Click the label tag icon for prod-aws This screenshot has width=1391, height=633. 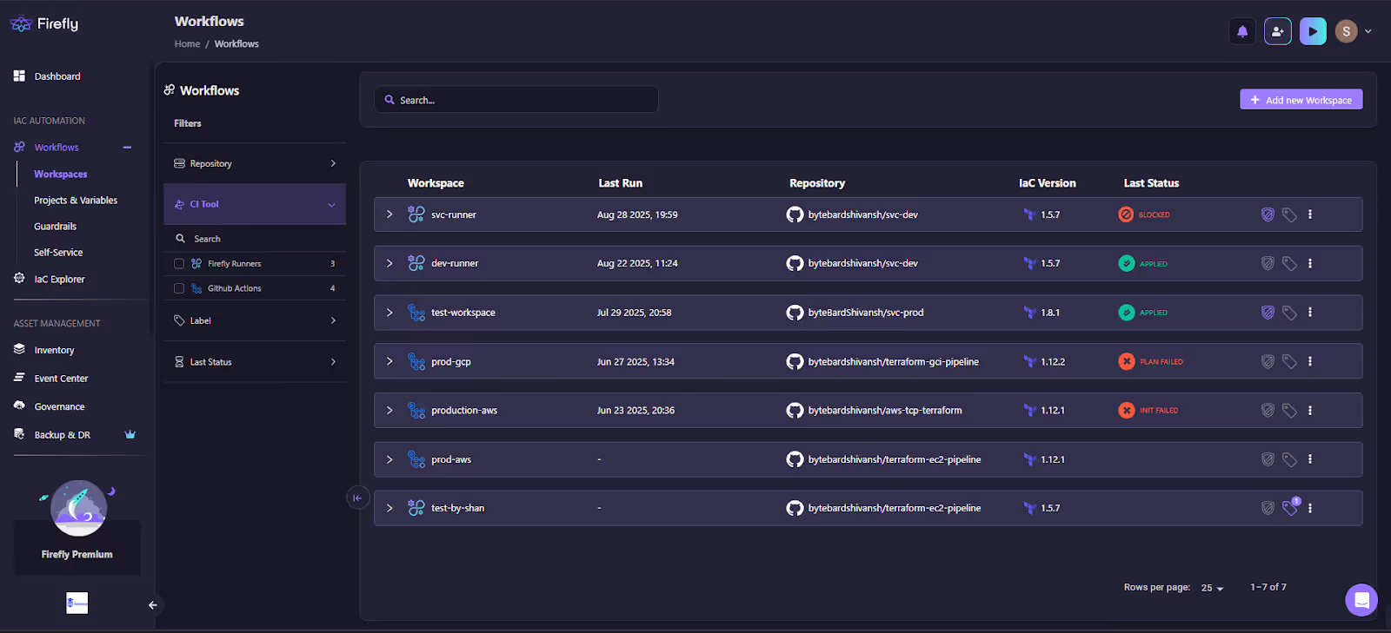[1289, 459]
